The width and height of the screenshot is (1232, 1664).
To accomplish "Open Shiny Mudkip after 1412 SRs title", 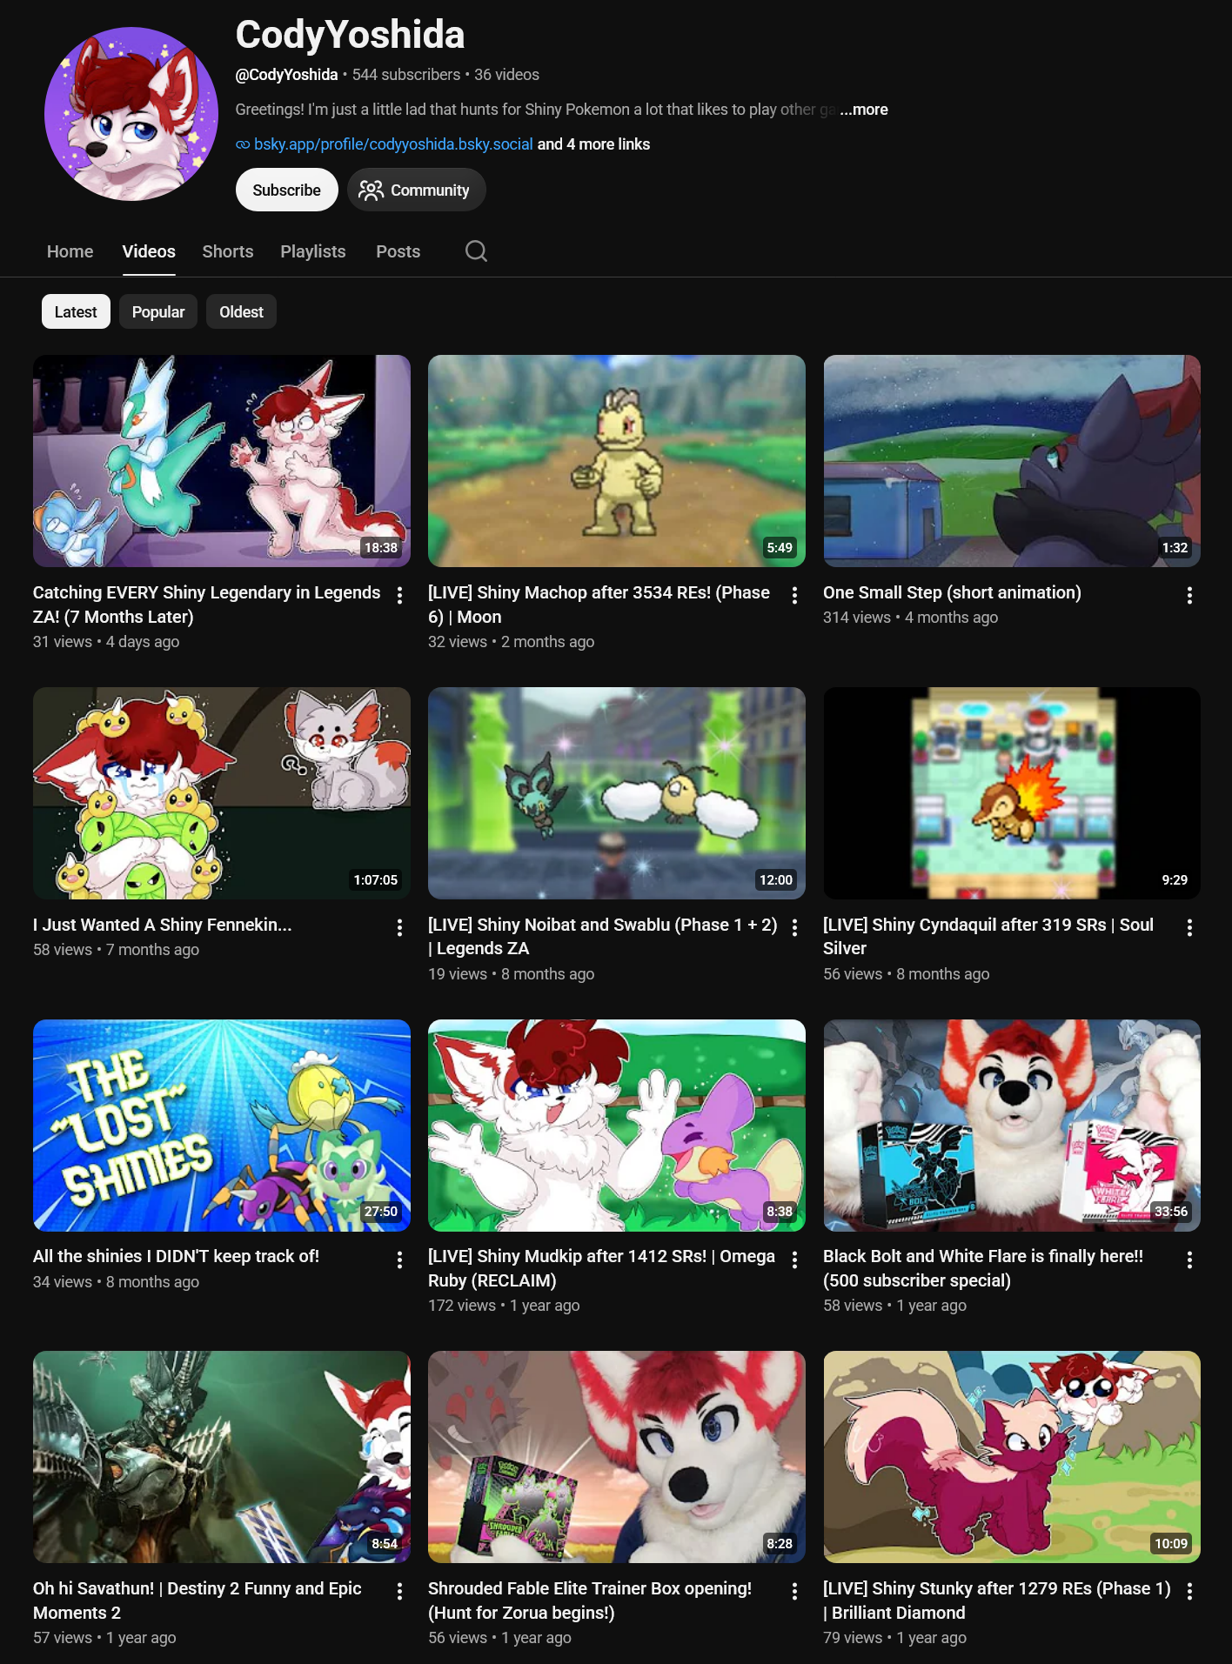I will point(601,1268).
